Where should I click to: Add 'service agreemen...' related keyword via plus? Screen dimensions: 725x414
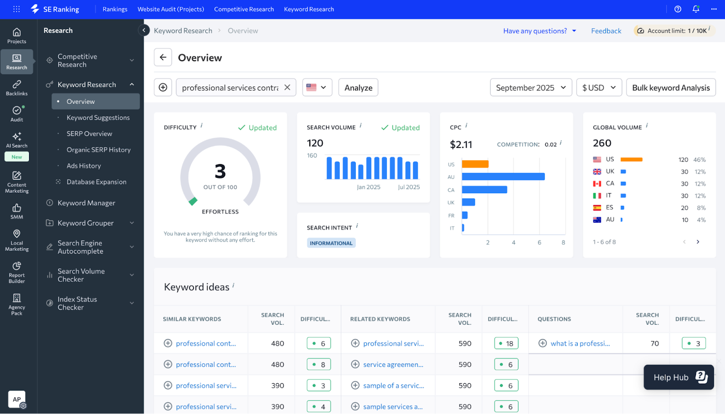pos(355,365)
